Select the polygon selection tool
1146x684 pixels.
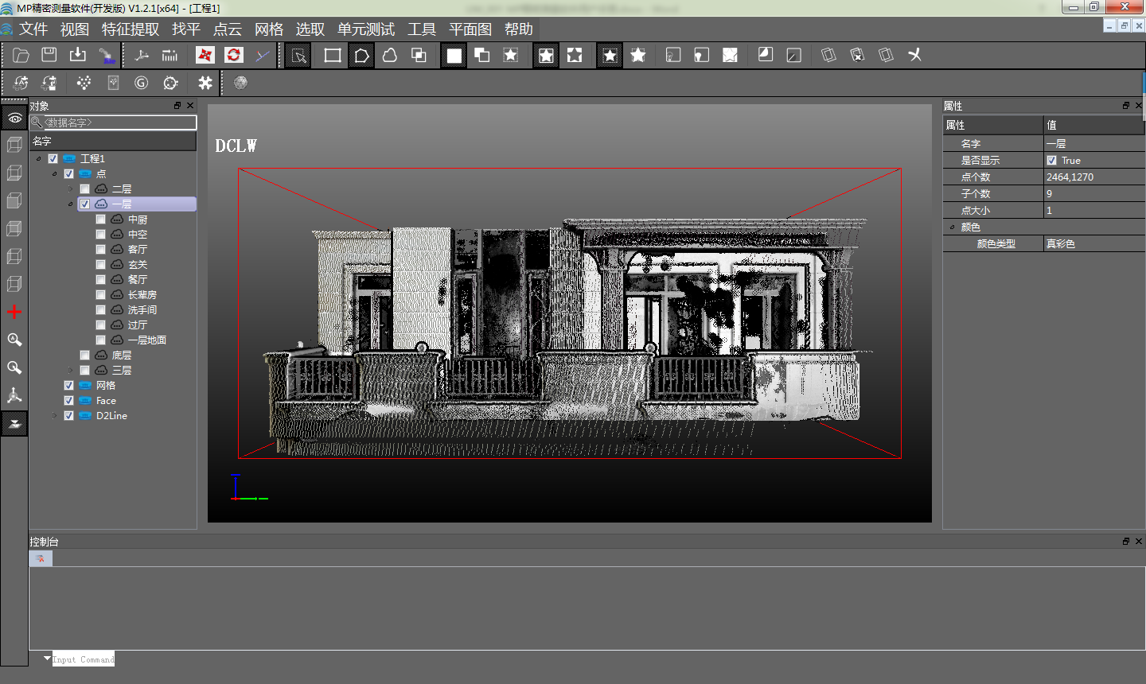coord(361,55)
